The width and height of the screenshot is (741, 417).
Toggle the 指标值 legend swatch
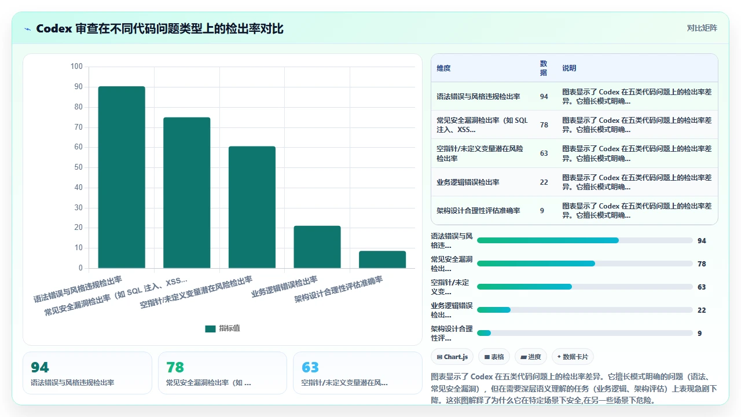click(210, 328)
